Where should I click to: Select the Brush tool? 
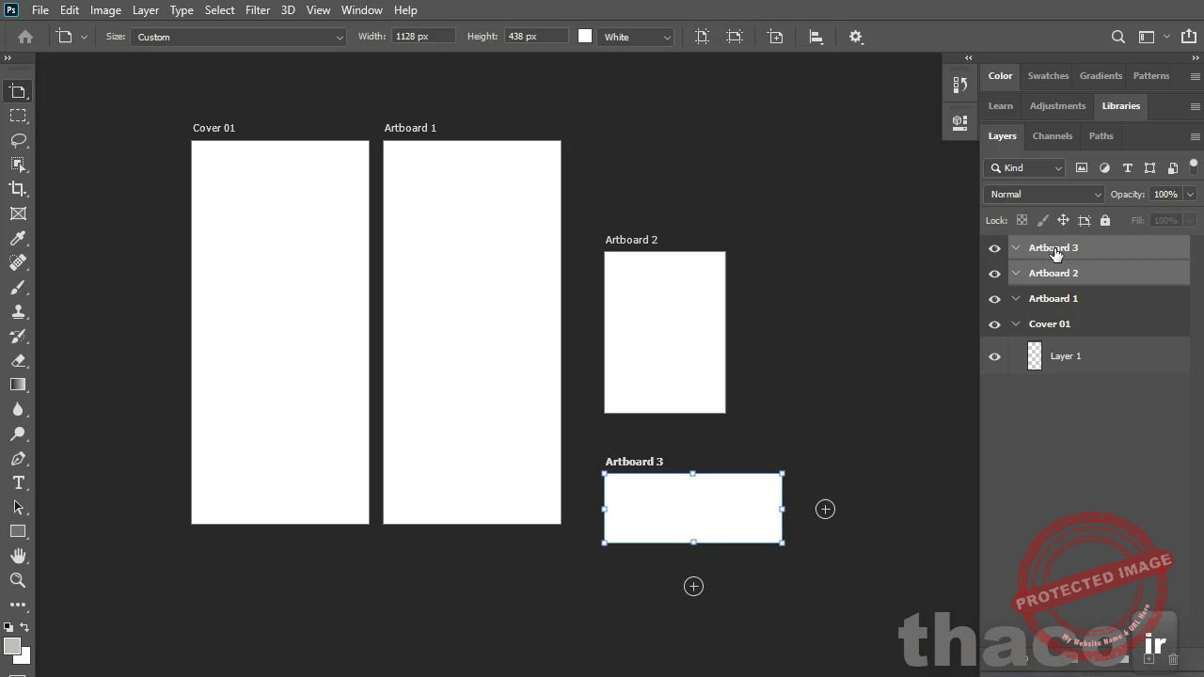[19, 287]
